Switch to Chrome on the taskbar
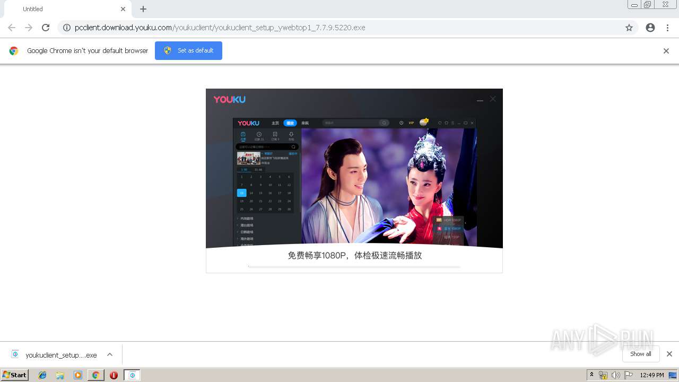The width and height of the screenshot is (679, 382). tap(95, 375)
